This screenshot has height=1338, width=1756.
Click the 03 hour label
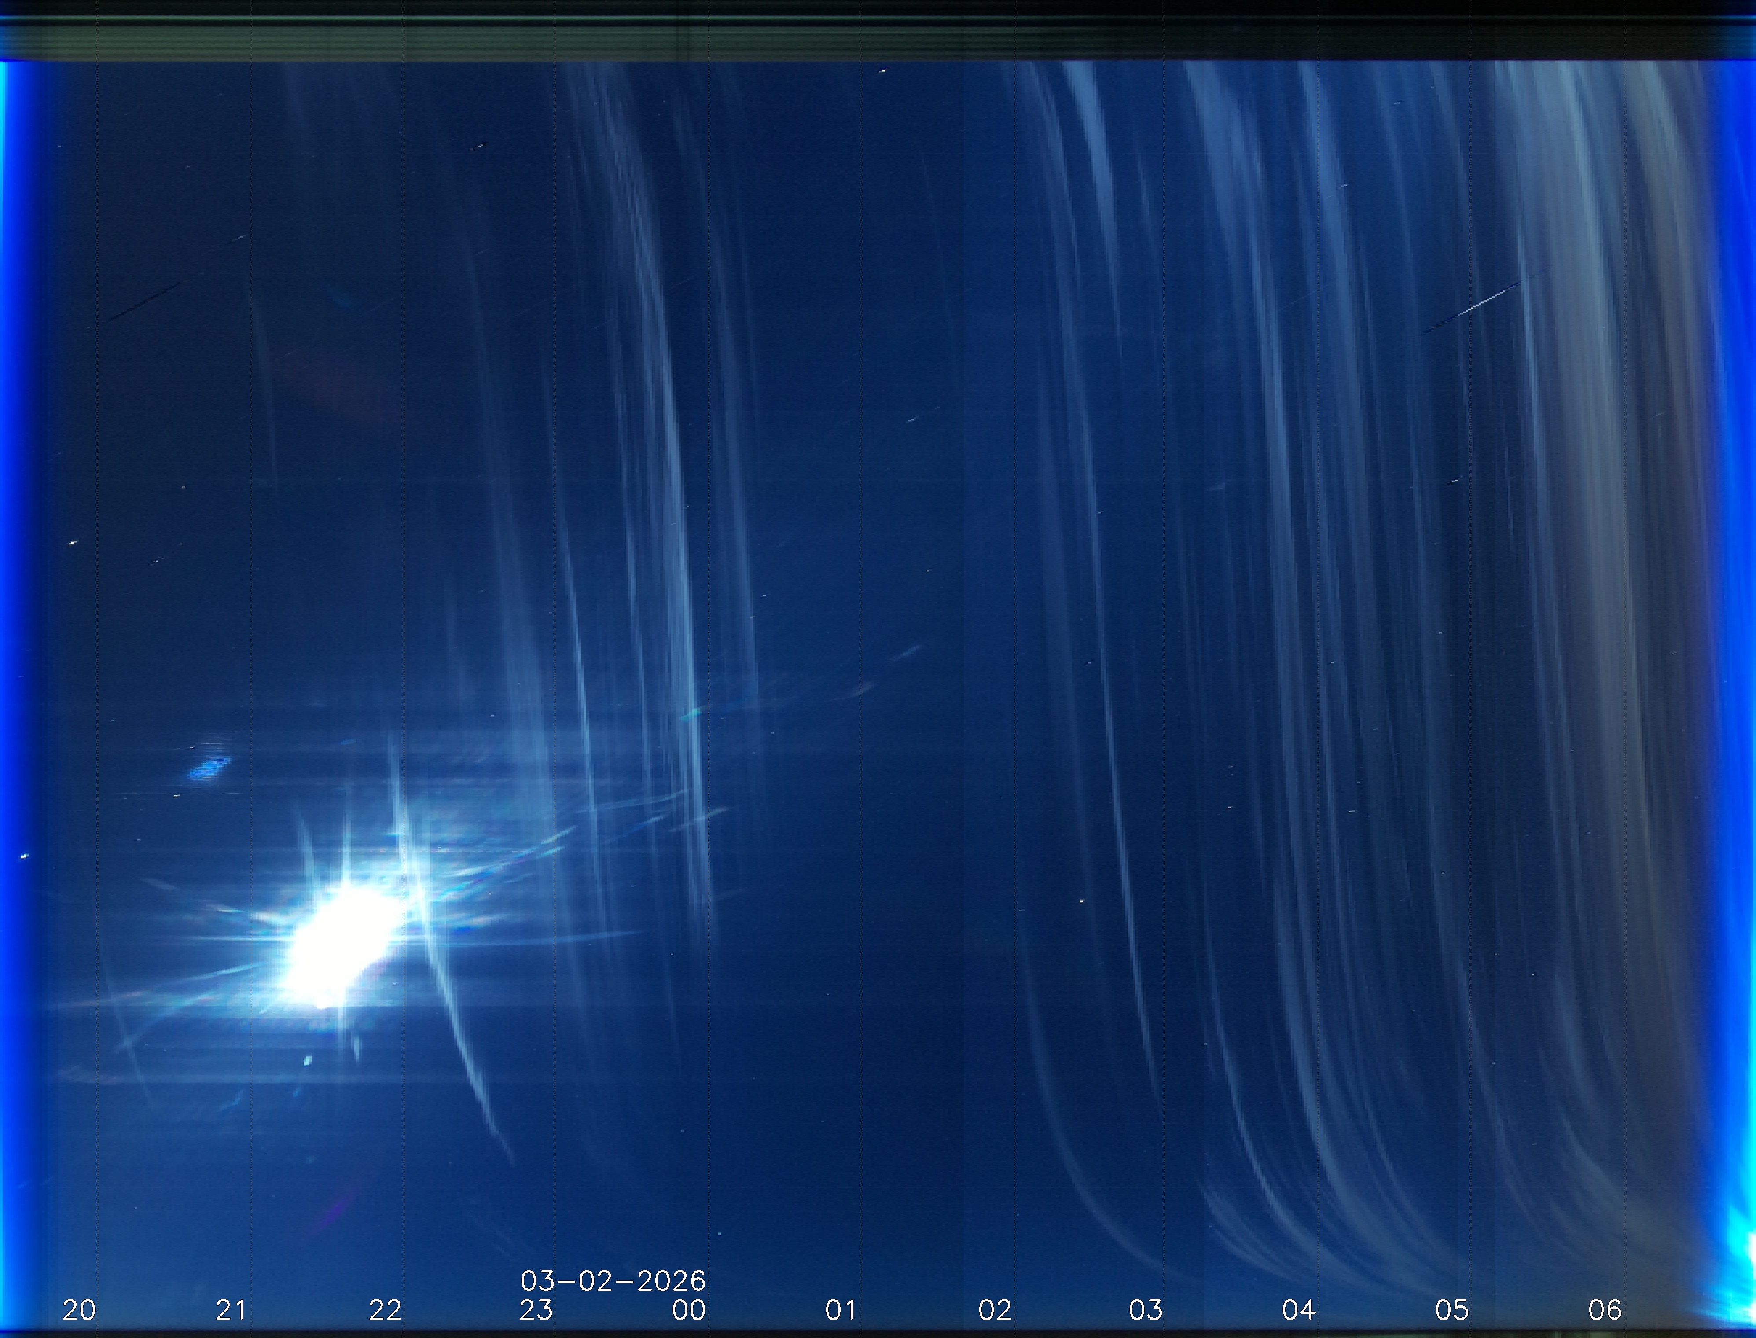[x=1146, y=1310]
